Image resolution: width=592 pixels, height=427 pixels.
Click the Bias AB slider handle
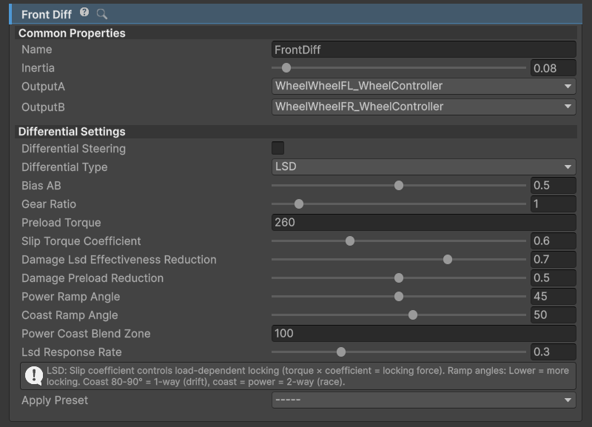point(399,185)
